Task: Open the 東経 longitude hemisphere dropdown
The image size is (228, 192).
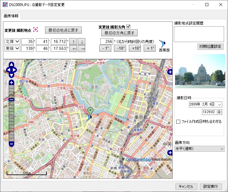Action: (12, 48)
